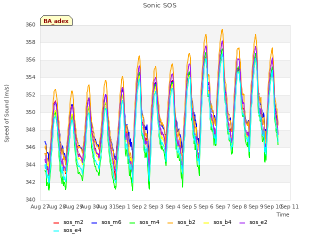Click the orange sos_b2 peak on Sep 7
320x240 pixels.
[222, 30]
